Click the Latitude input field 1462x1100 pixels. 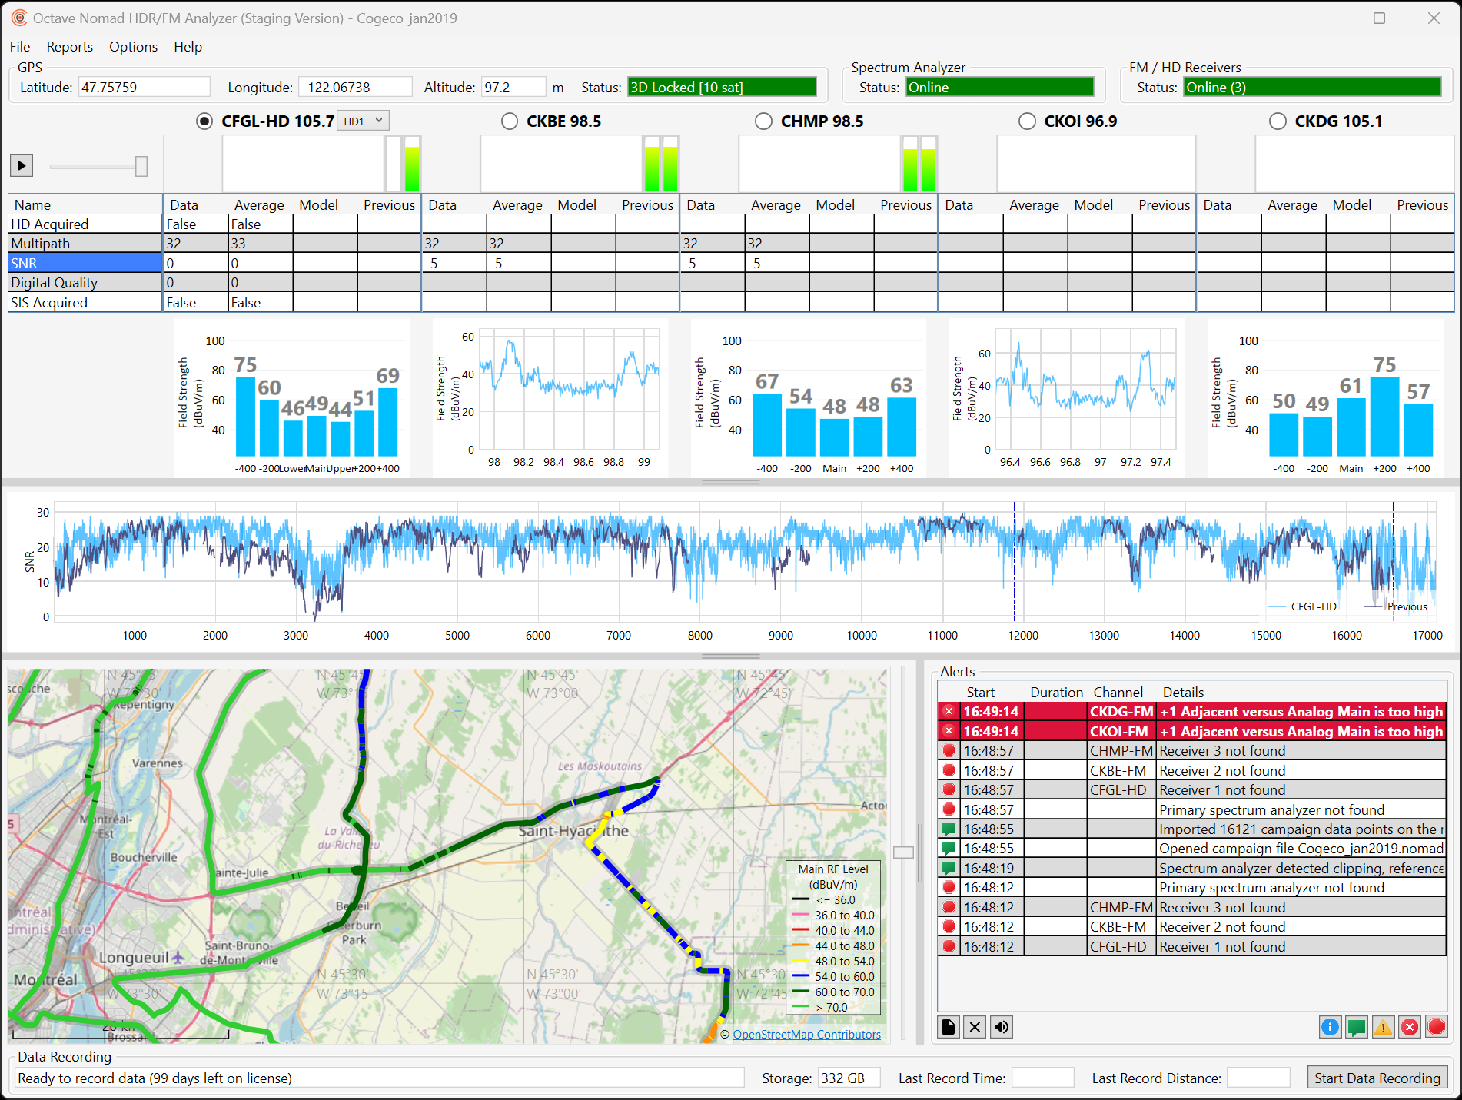click(x=144, y=87)
